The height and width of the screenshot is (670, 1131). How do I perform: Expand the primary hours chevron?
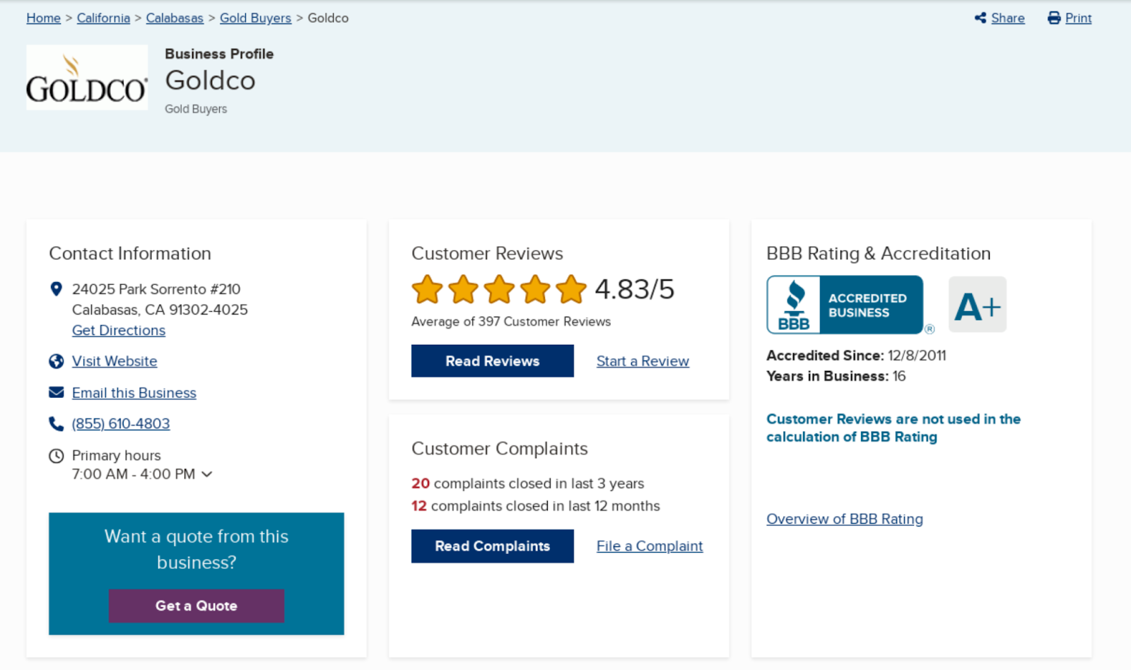pyautogui.click(x=207, y=474)
